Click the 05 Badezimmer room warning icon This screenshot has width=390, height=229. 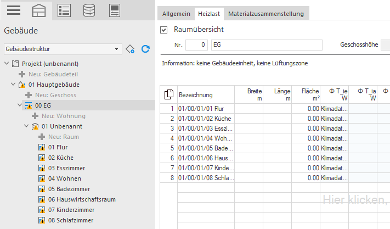[x=42, y=189]
